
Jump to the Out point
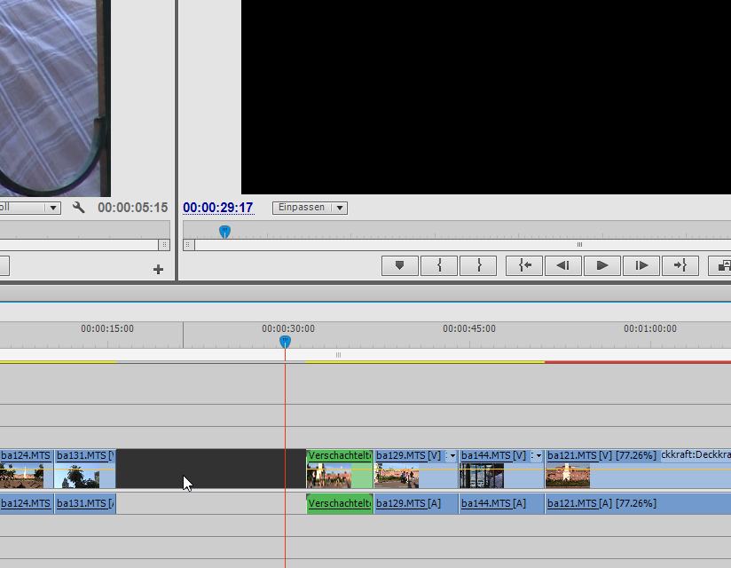pyautogui.click(x=680, y=265)
